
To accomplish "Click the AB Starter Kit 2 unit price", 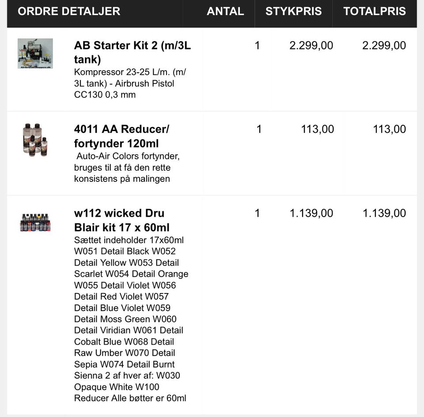I will tap(311, 45).
